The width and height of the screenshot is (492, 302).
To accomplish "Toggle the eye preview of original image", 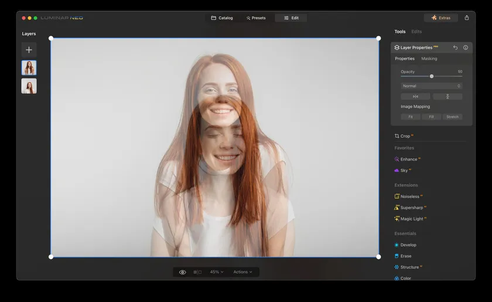I will coord(183,272).
